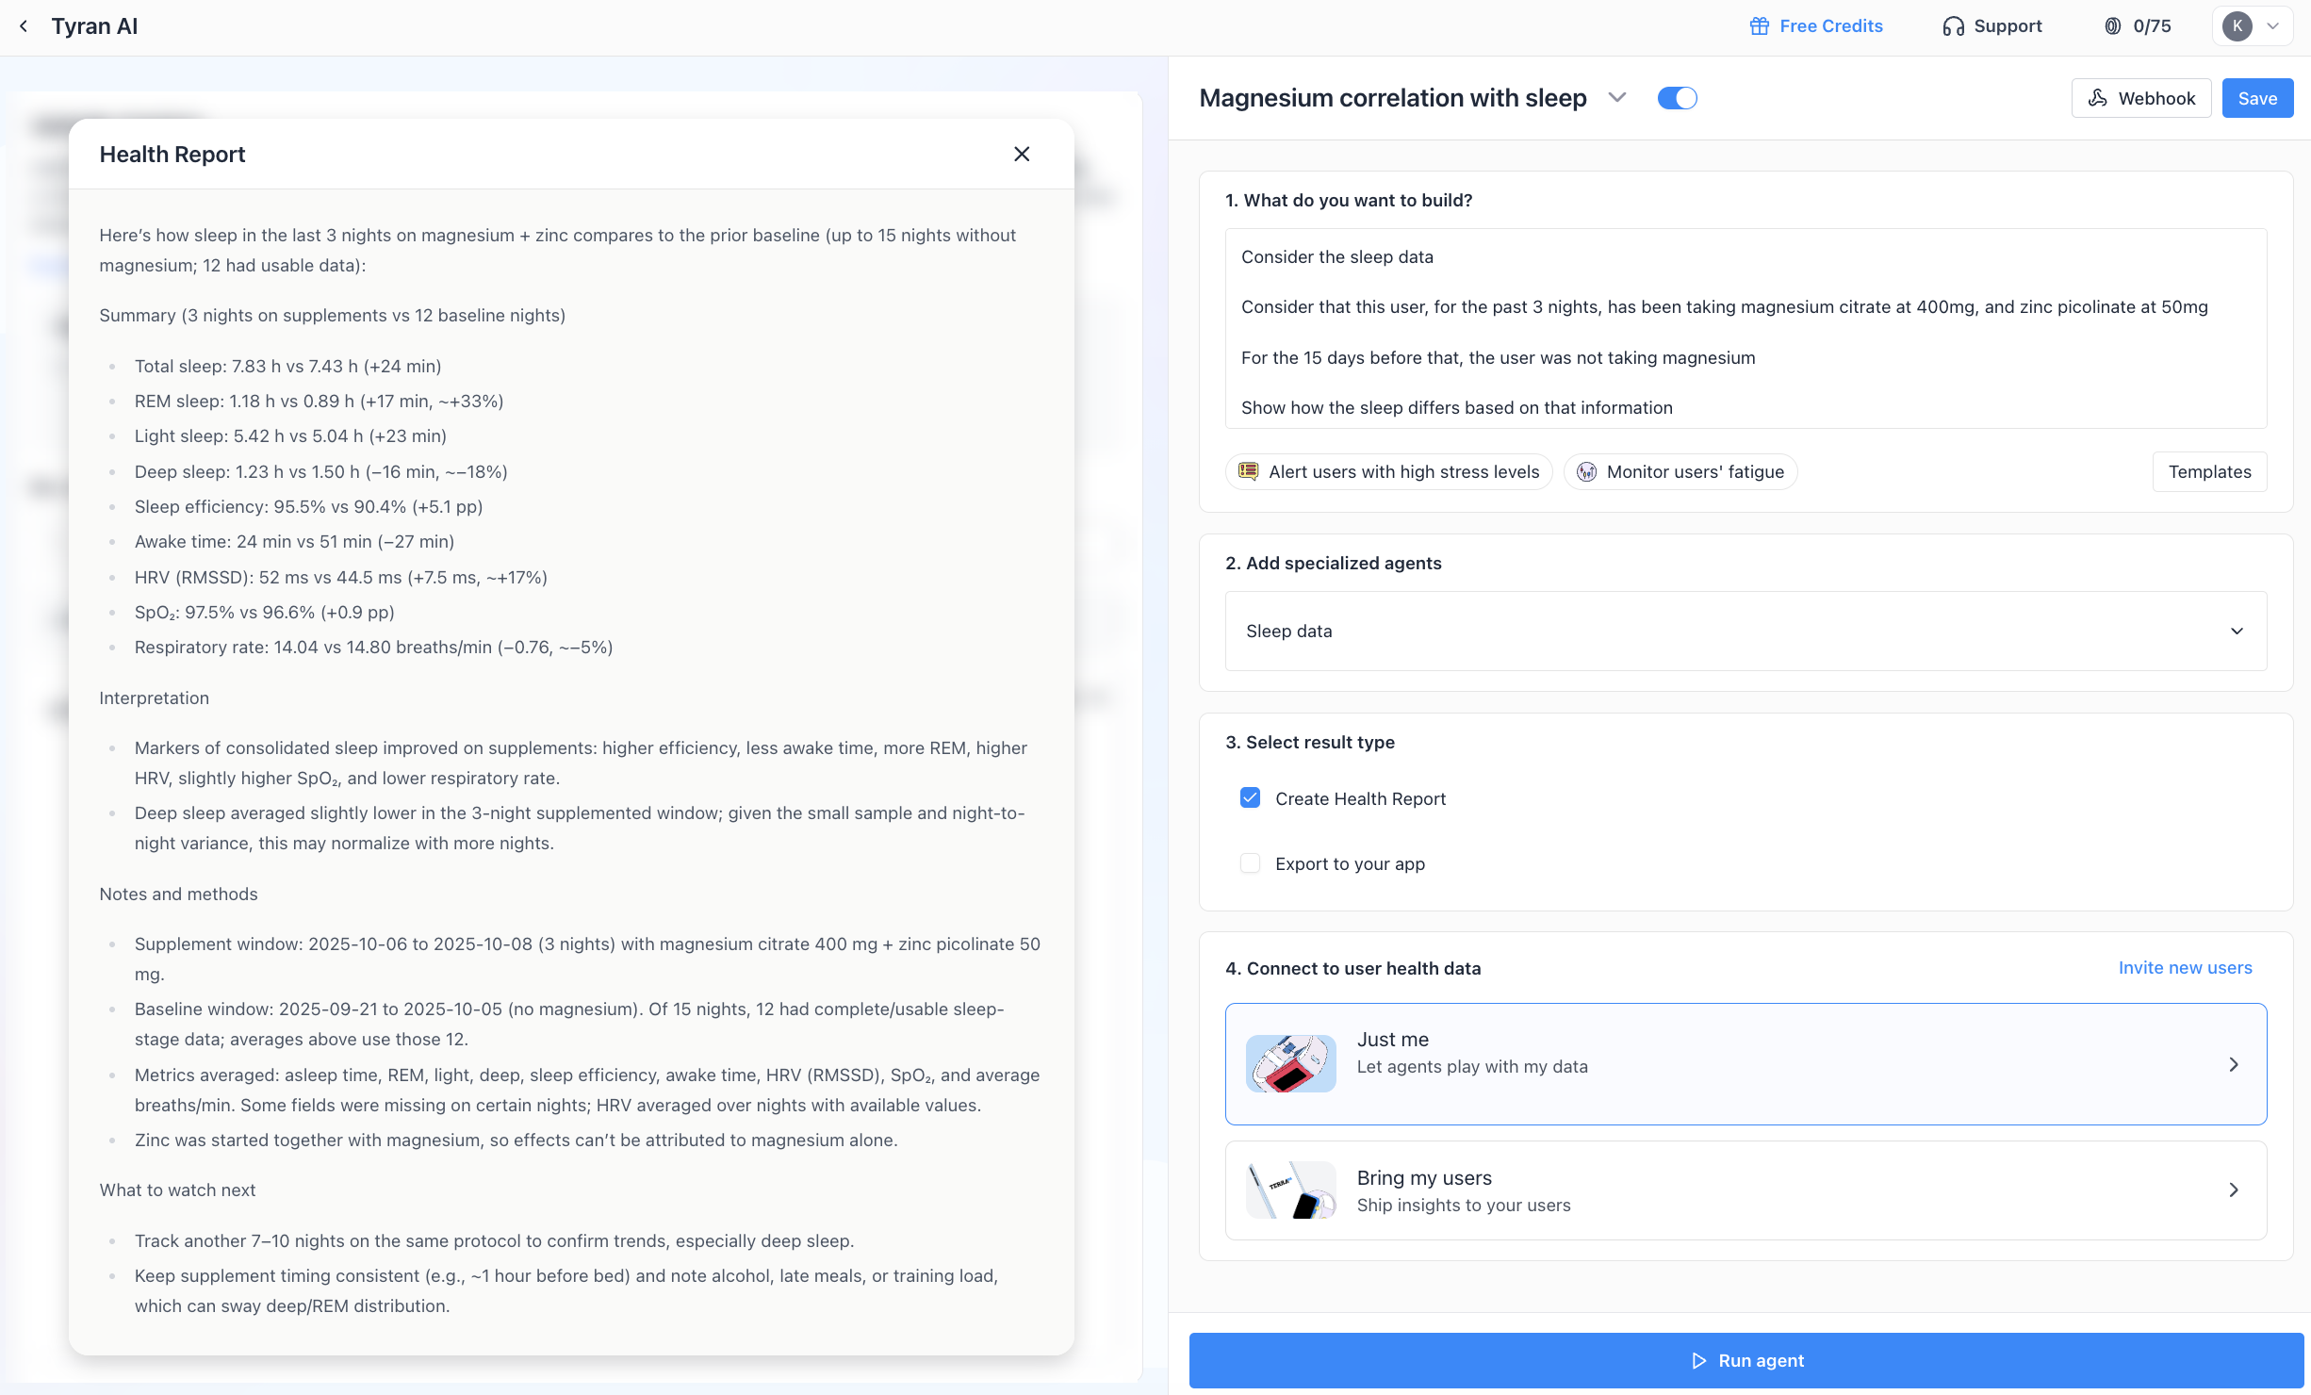Click the Free Credits gift icon
The height and width of the screenshot is (1395, 2311).
(x=1759, y=26)
